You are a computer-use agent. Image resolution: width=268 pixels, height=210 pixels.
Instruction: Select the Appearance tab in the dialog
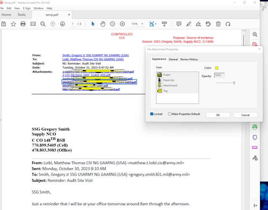[x=159, y=59]
